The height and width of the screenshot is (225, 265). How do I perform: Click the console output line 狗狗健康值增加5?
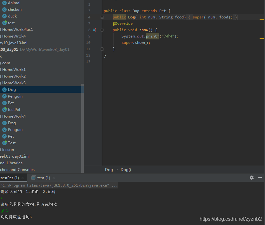point(16,217)
